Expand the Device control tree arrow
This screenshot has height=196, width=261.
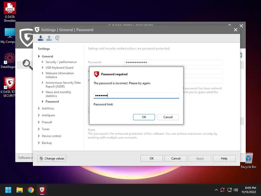39,136
